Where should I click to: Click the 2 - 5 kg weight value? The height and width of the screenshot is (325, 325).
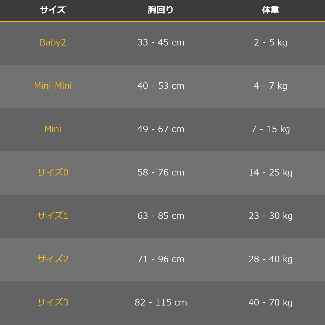pos(270,43)
